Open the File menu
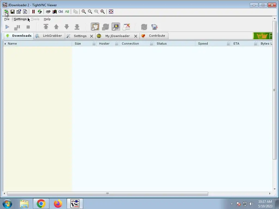Screen dimensions: 279x209 click(x=7, y=19)
